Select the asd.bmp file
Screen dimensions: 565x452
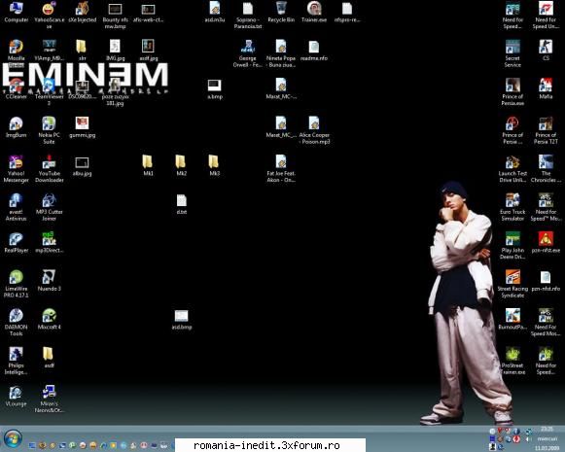pos(181,319)
